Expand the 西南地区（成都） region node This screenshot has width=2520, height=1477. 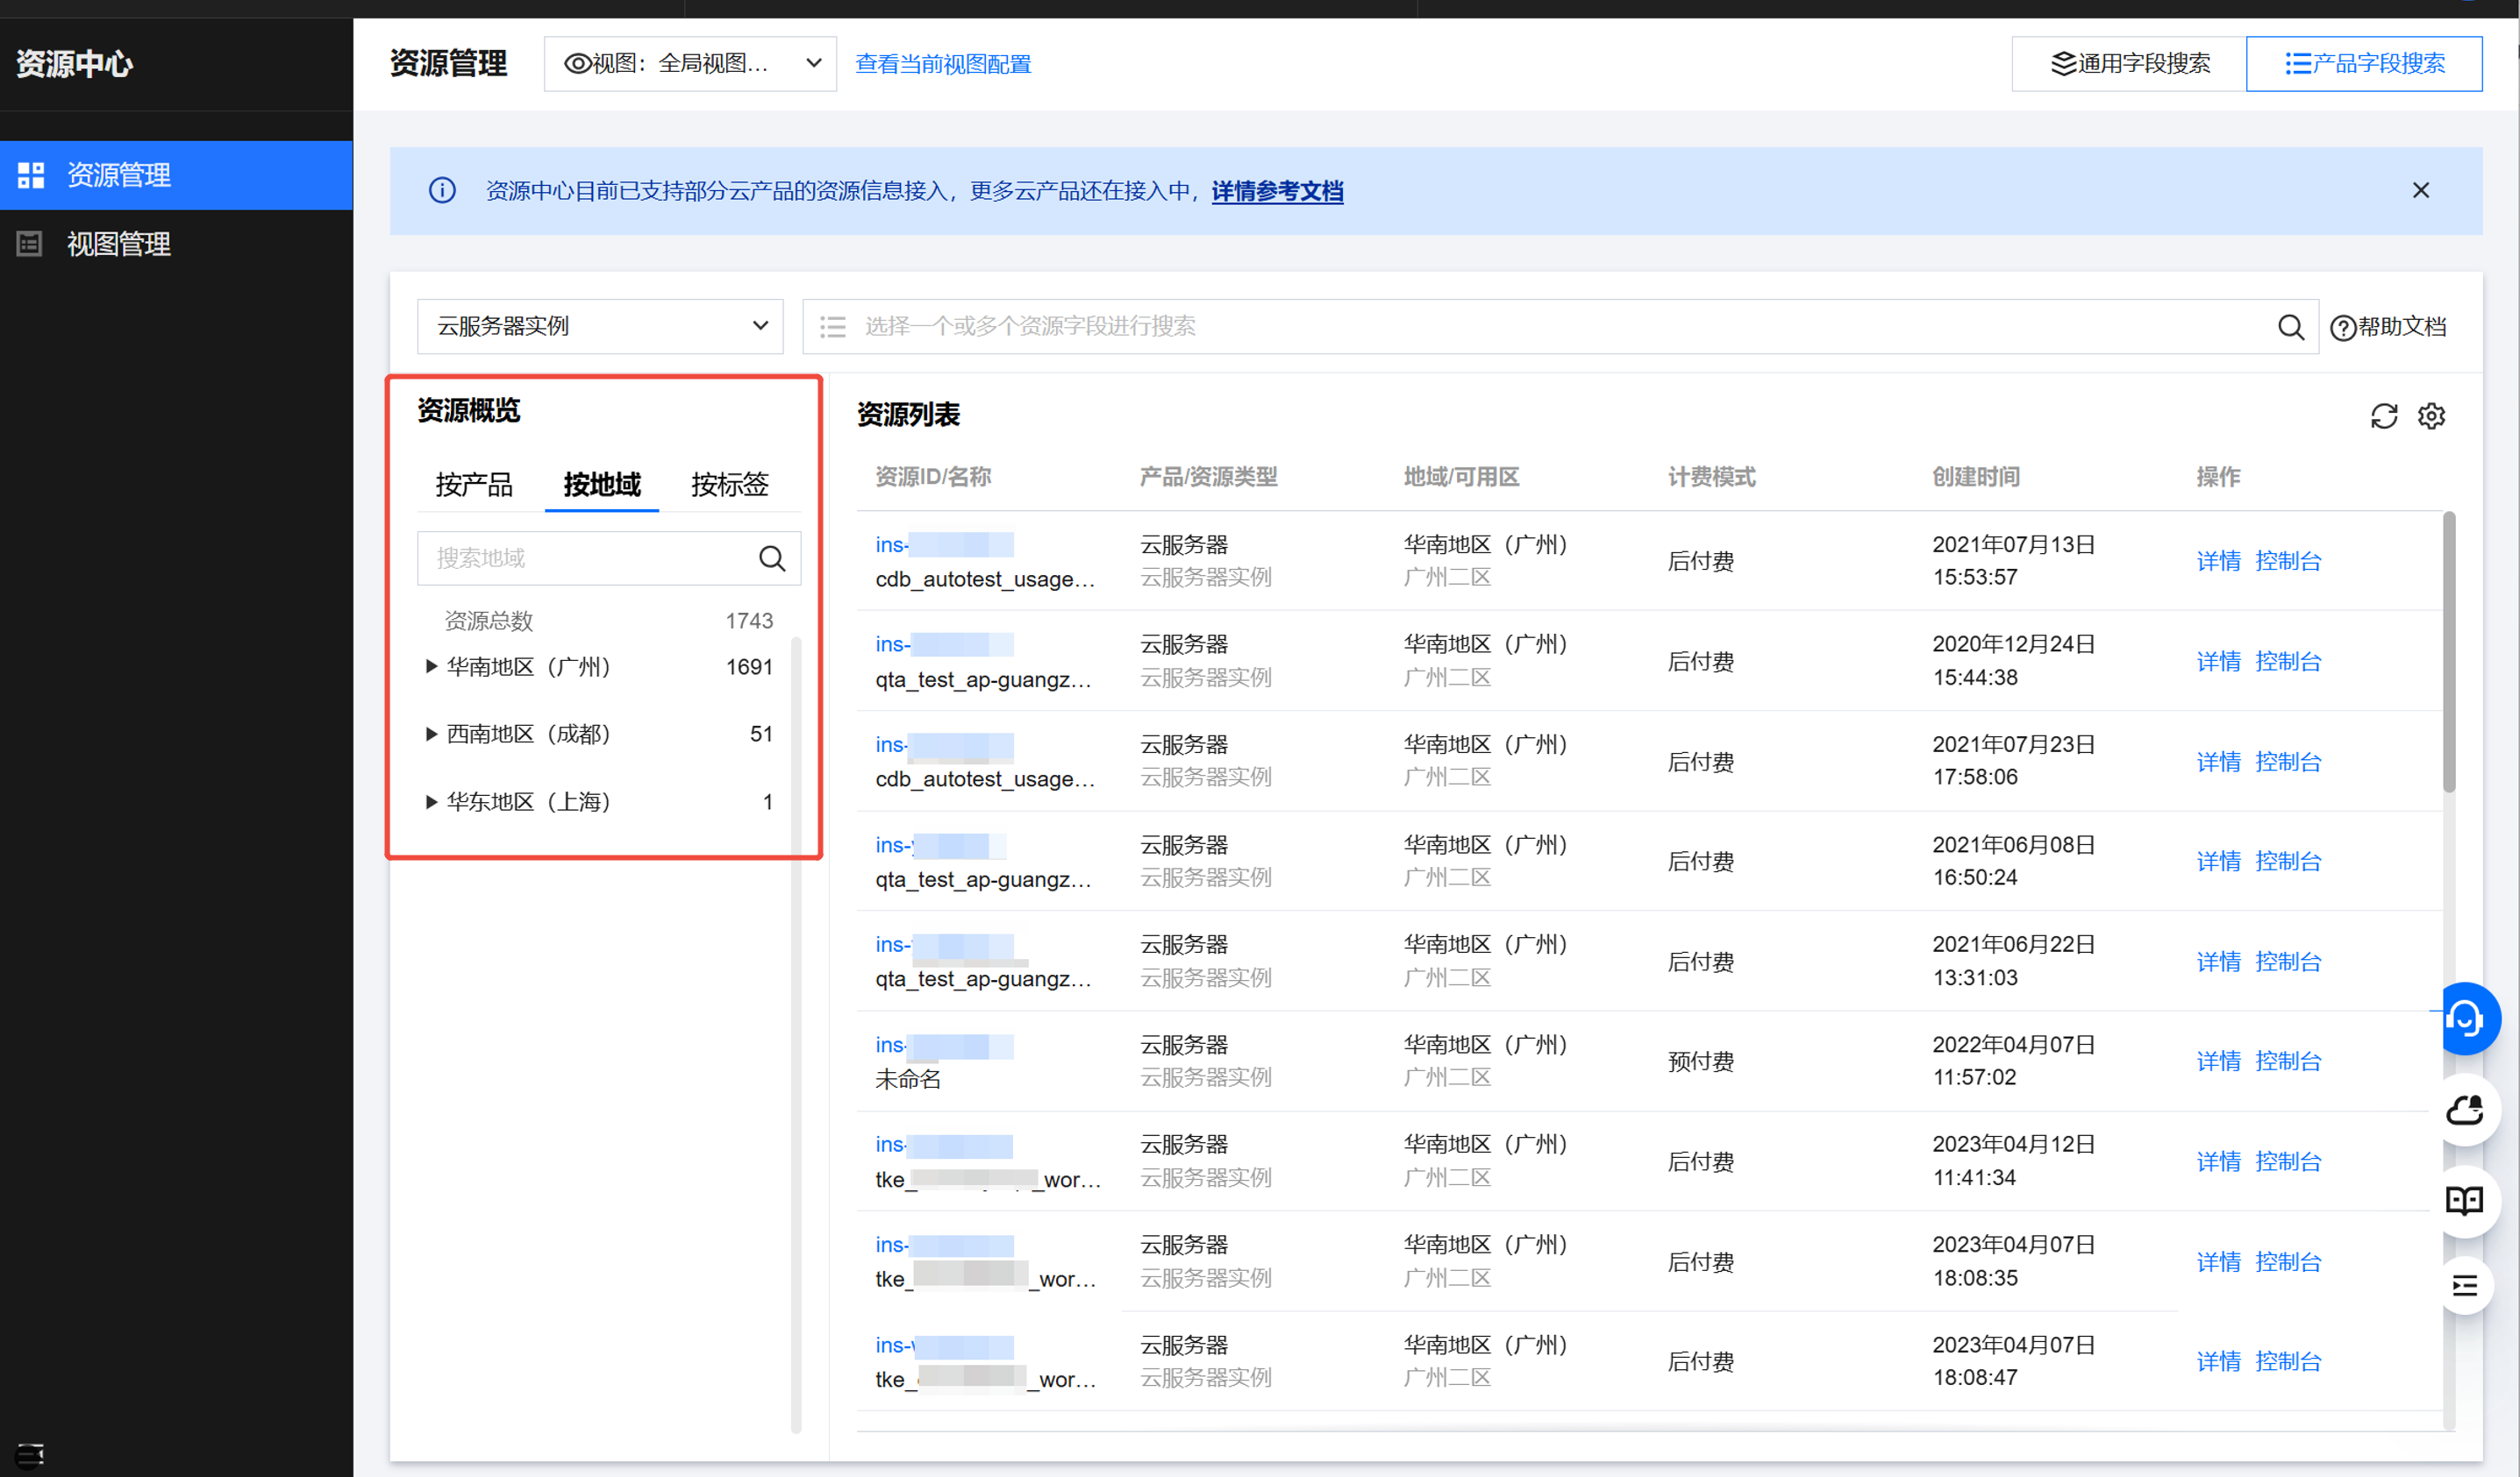(x=431, y=735)
